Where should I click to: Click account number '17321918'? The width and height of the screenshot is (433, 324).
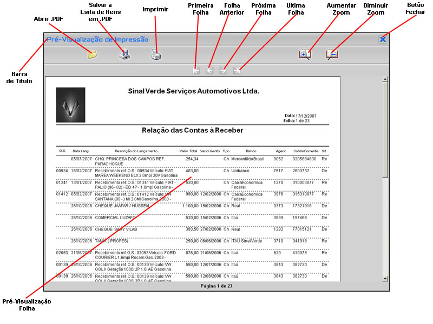(x=302, y=206)
